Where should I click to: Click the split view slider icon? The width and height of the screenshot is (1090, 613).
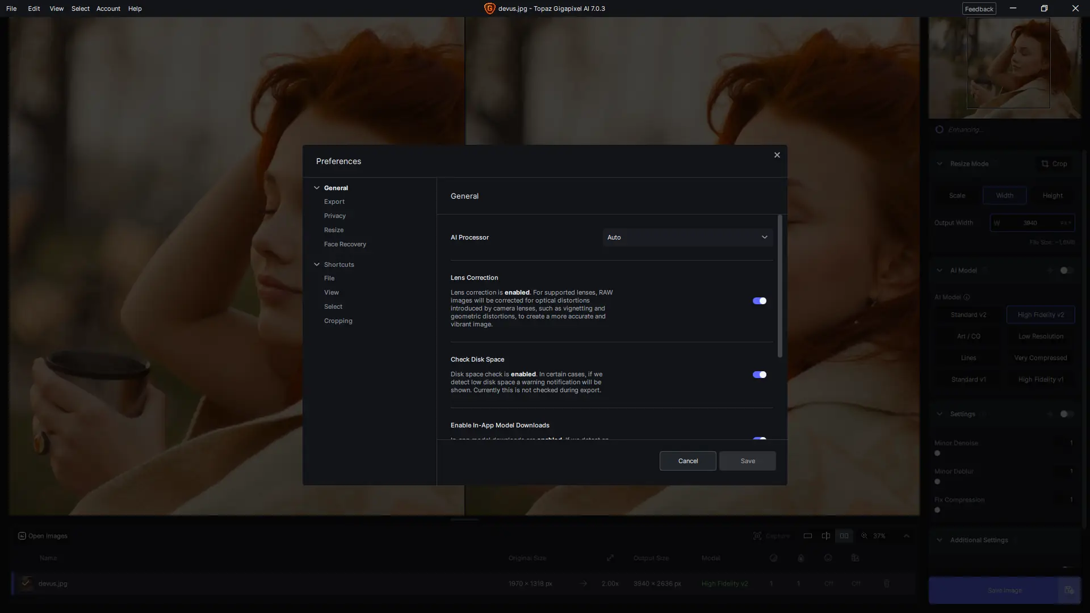pyautogui.click(x=826, y=536)
